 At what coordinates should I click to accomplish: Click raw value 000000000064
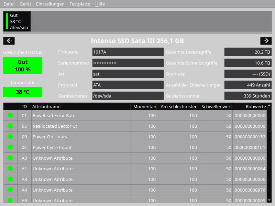(x=250, y=169)
